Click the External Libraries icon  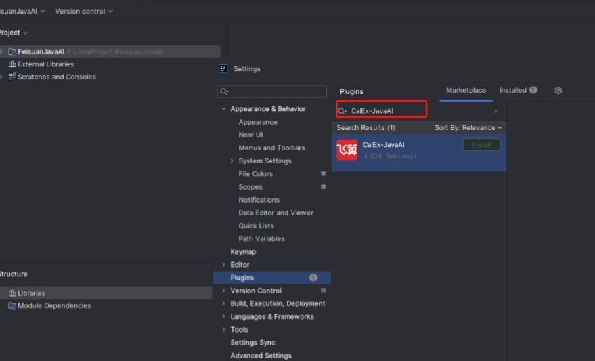click(12, 64)
